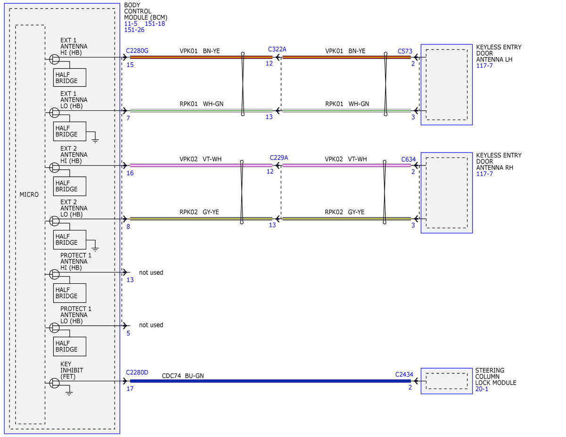The image size is (566, 437).
Task: Open 117-7 reference under Door Antenna LH
Action: pos(485,66)
